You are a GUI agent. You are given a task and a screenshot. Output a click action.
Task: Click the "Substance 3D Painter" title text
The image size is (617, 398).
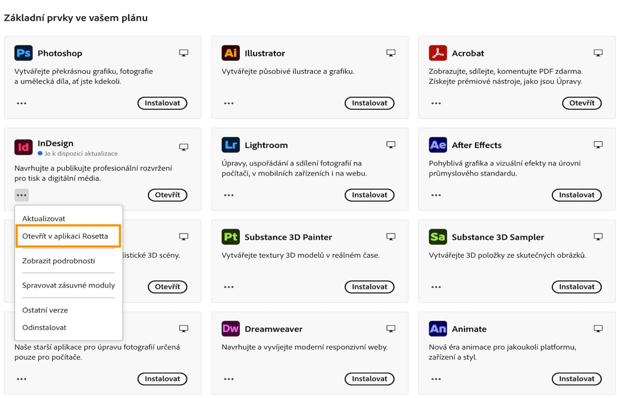pos(288,237)
